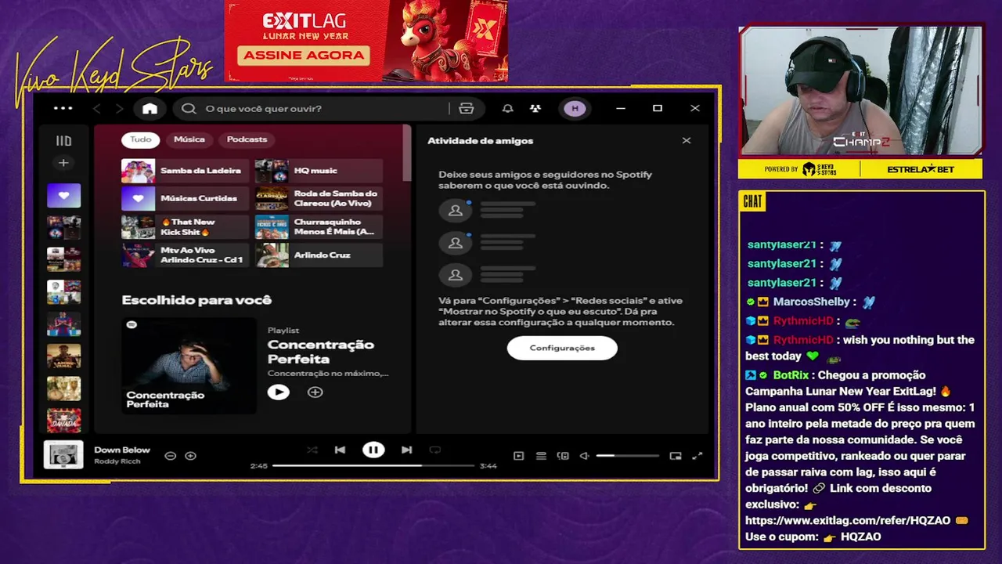The height and width of the screenshot is (564, 1002).
Task: Open the Concentração Perfeita playlist title
Action: 321,352
